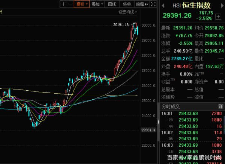Go to previous stock with left arrow
Screen dimensions: 225x164
tap(163, 5)
